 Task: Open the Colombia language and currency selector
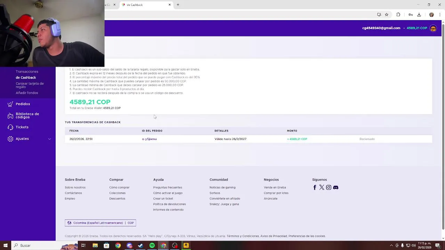100,223
